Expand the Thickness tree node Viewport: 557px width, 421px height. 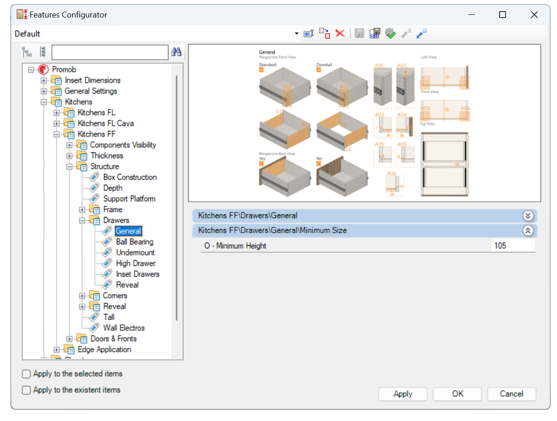[x=69, y=156]
